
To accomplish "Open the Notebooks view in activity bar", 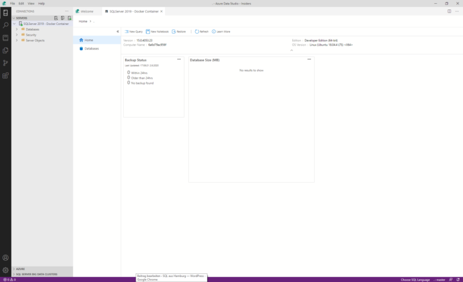I will [x=5, y=38].
